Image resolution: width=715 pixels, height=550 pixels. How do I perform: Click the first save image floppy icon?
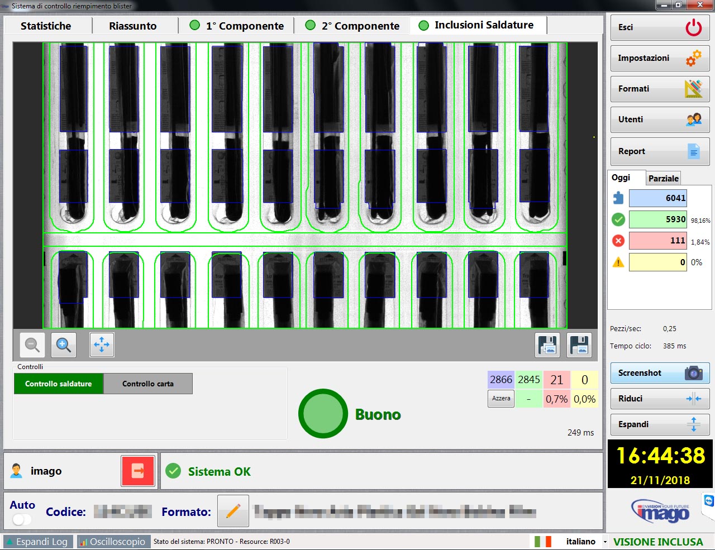[547, 345]
